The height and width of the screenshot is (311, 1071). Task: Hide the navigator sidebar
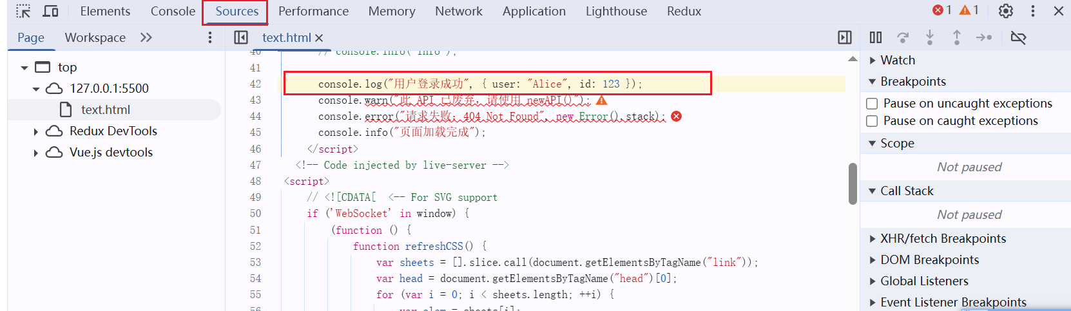coord(241,37)
